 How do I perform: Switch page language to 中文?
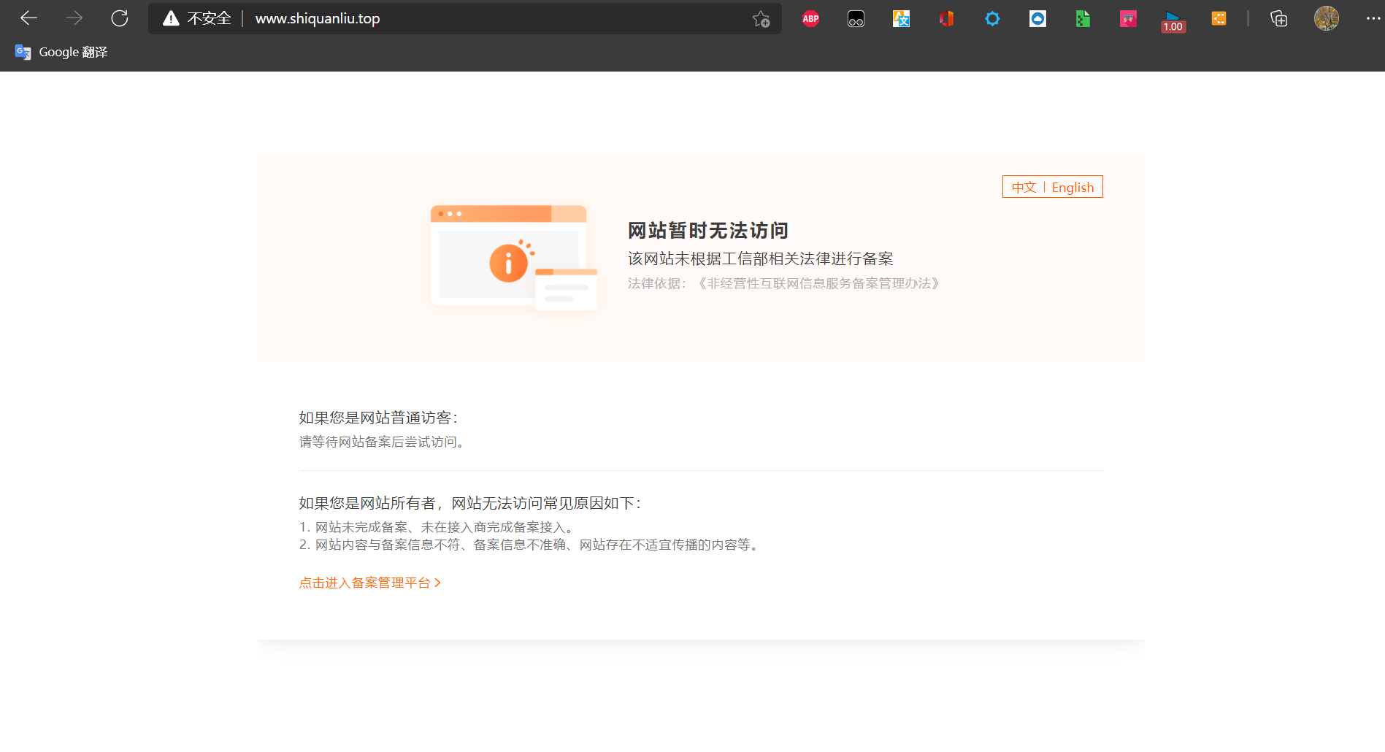pos(1024,188)
